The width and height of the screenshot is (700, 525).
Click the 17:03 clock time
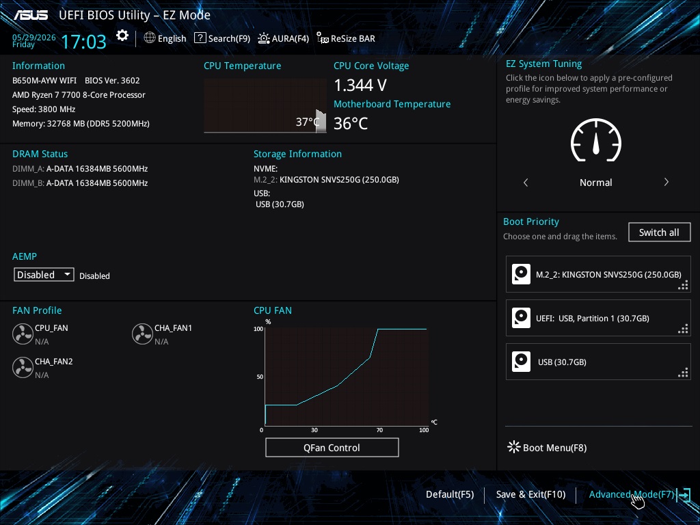click(x=83, y=42)
